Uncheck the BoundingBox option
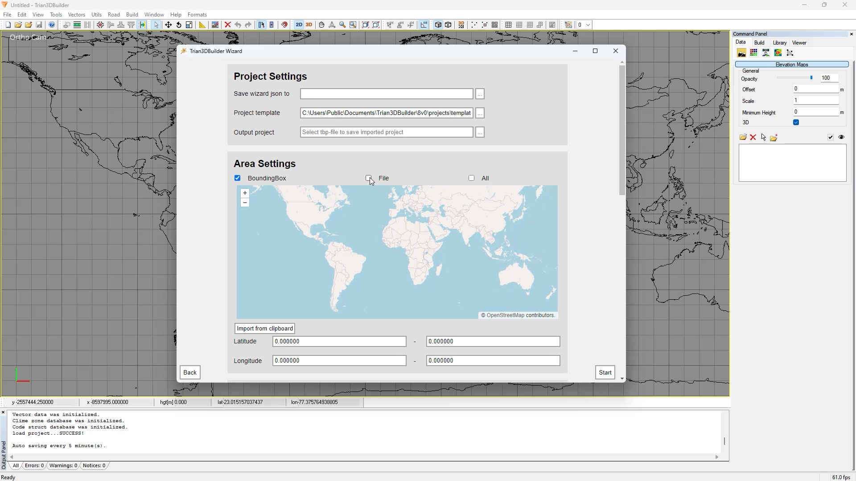Screen dimensions: 856x481 238,178
